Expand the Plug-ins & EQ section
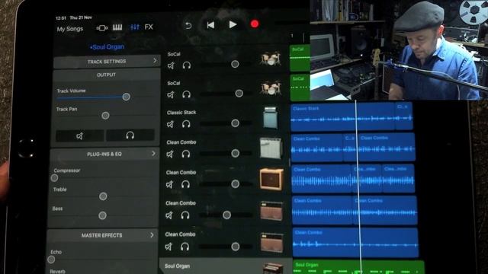488x274 pixels. [104, 154]
